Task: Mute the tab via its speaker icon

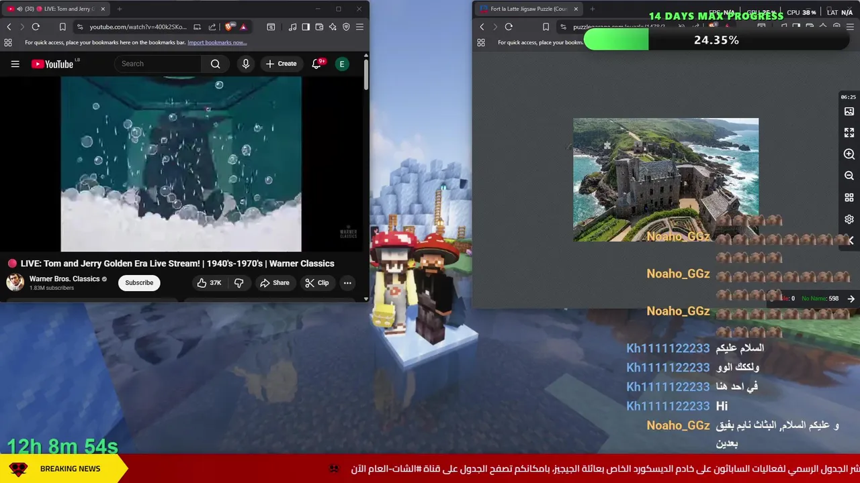Action: click(x=19, y=9)
